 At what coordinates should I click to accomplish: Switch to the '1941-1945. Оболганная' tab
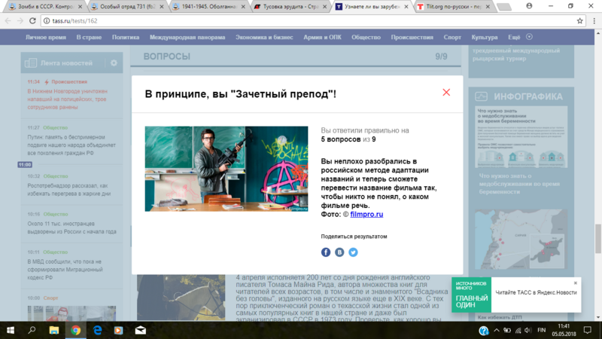click(209, 7)
